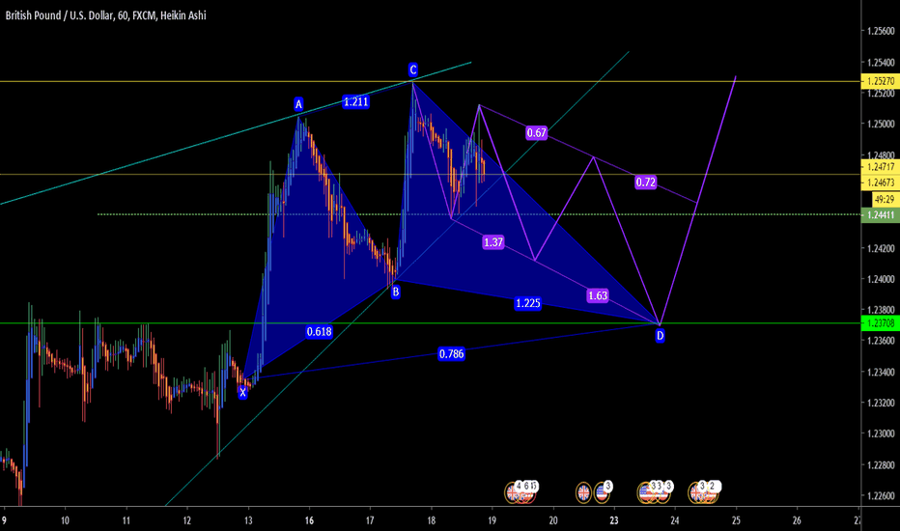Click the purple 0.72 ratio label
The width and height of the screenshot is (900, 531).
(x=646, y=182)
